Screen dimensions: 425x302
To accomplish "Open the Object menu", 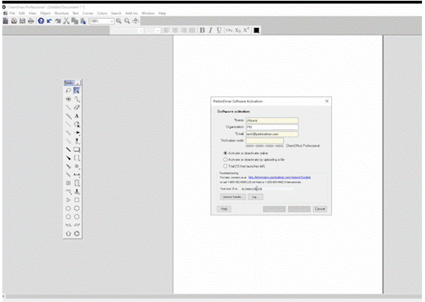I will [x=45, y=13].
